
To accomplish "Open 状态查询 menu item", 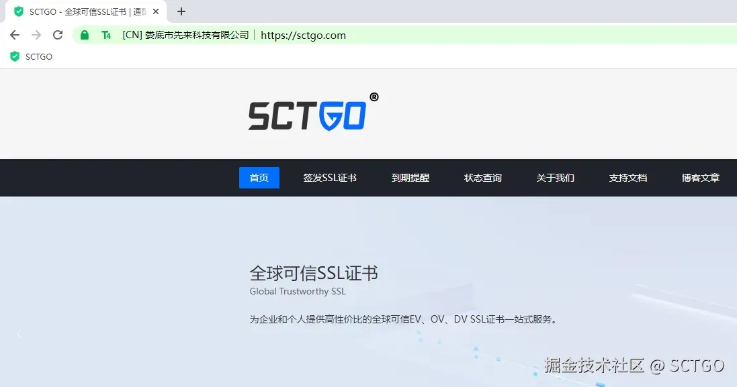I will point(483,178).
